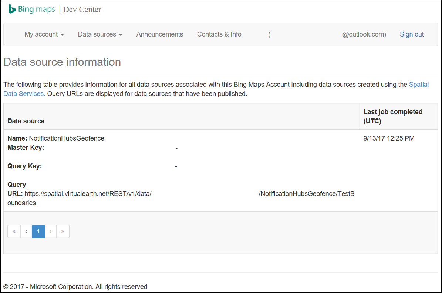The width and height of the screenshot is (442, 293).
Task: Sign out of the Bing Maps Dev Center
Action: pyautogui.click(x=412, y=34)
